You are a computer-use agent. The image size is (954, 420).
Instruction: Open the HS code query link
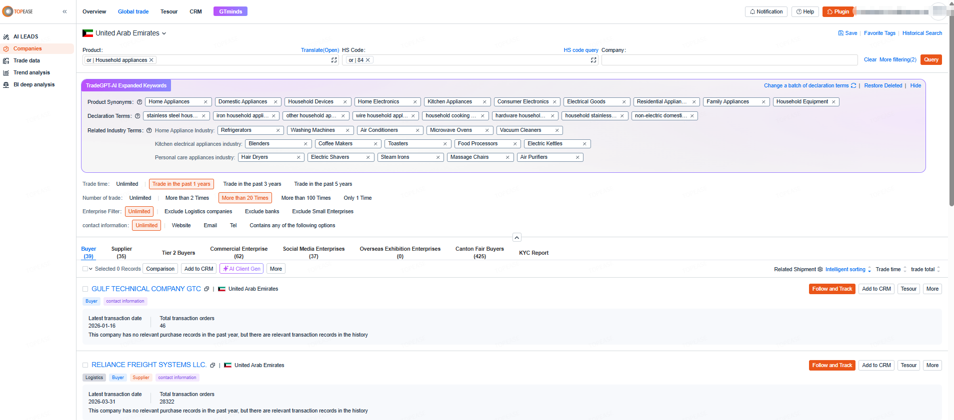coord(581,50)
